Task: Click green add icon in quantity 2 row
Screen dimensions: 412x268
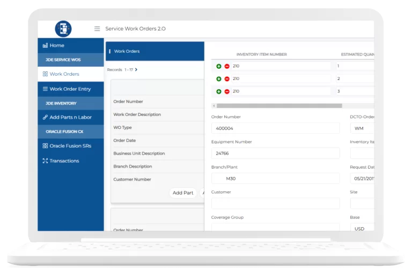Action: click(219, 79)
